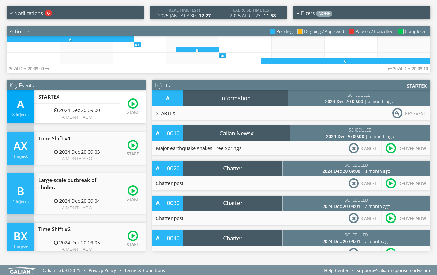Click the Pending blue legend swatch

click(272, 32)
